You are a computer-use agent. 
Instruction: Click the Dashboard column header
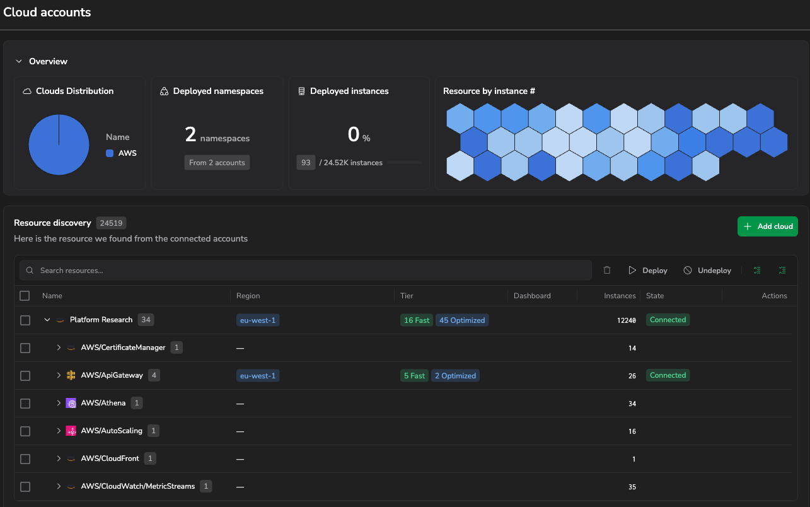(532, 296)
